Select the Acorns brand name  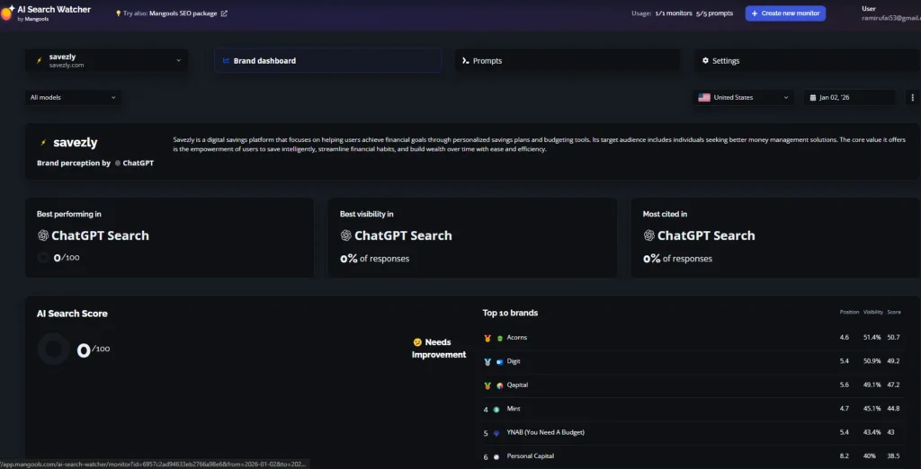tap(517, 338)
